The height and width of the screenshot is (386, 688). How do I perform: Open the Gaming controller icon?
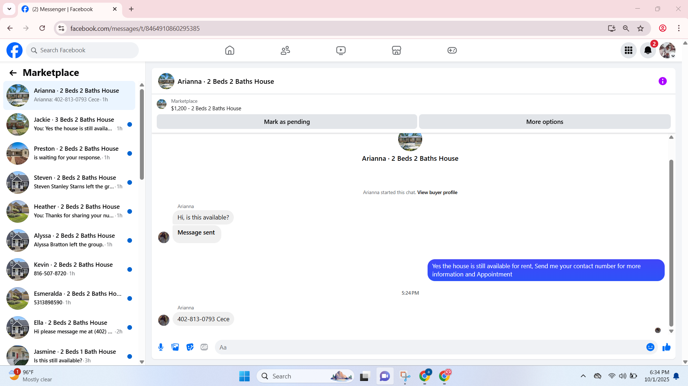pos(452,50)
